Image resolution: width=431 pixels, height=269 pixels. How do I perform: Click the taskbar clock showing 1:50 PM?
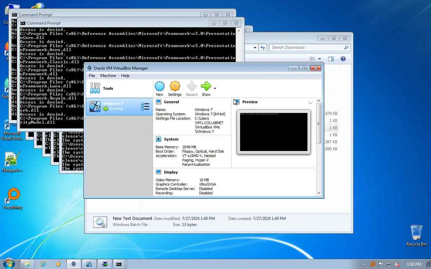click(x=414, y=264)
